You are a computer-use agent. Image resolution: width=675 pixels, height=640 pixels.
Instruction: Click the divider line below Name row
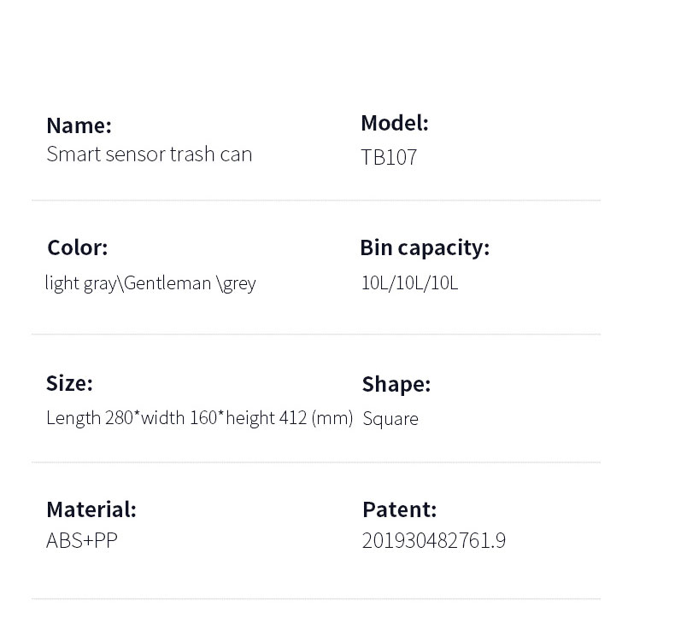pyautogui.click(x=316, y=201)
